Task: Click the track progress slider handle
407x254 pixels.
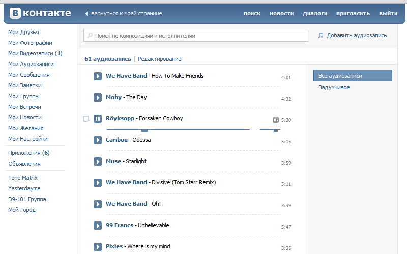Action: [144, 130]
